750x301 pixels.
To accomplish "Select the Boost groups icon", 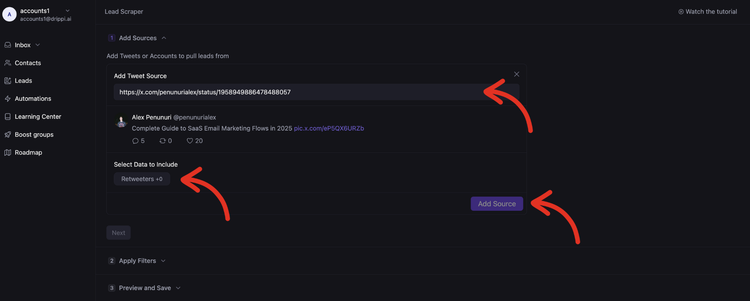I will pyautogui.click(x=8, y=134).
